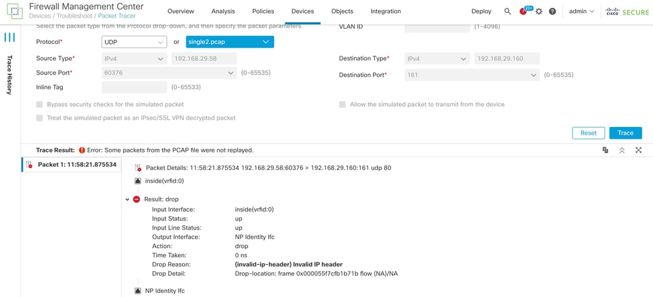Open the settings gear icon
This screenshot has height=297, width=653.
pos(539,12)
